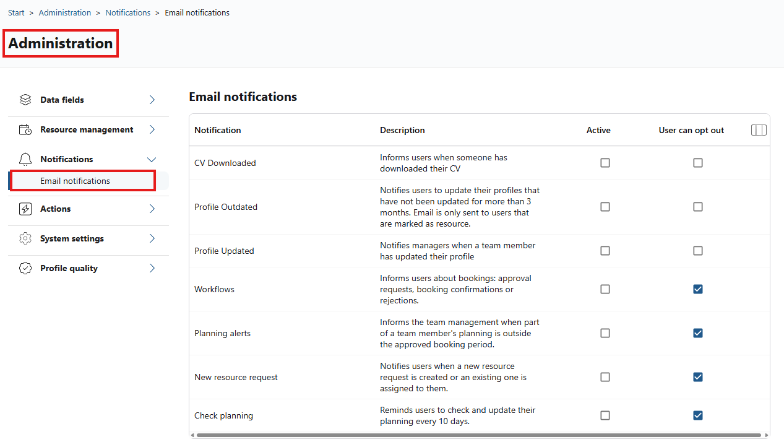Image resolution: width=784 pixels, height=447 pixels.
Task: Click the Check planning notification name
Action: pyautogui.click(x=223, y=415)
